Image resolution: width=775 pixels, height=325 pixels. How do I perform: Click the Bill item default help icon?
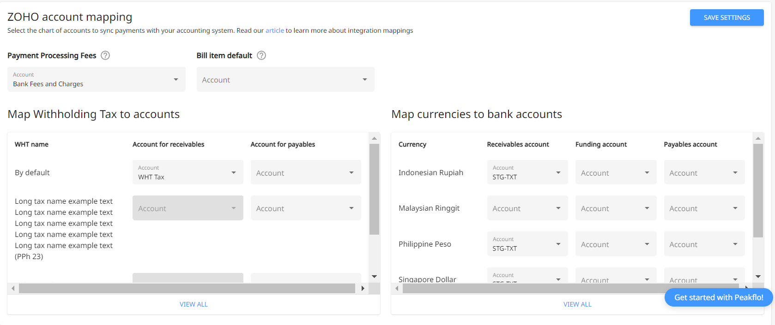(261, 55)
